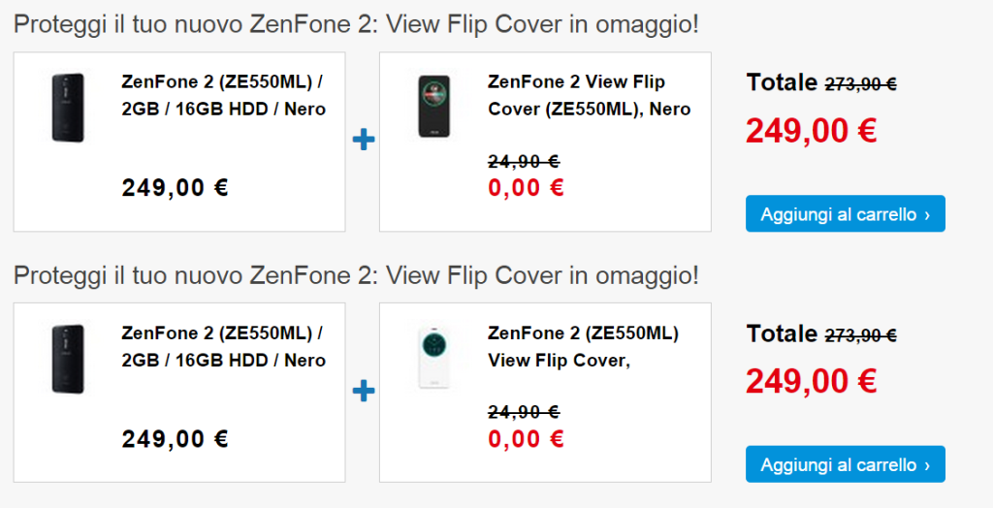Click the first 'Proteggi il tuo nuovo ZenFone 2' heading
The width and height of the screenshot is (993, 508).
coord(355,24)
